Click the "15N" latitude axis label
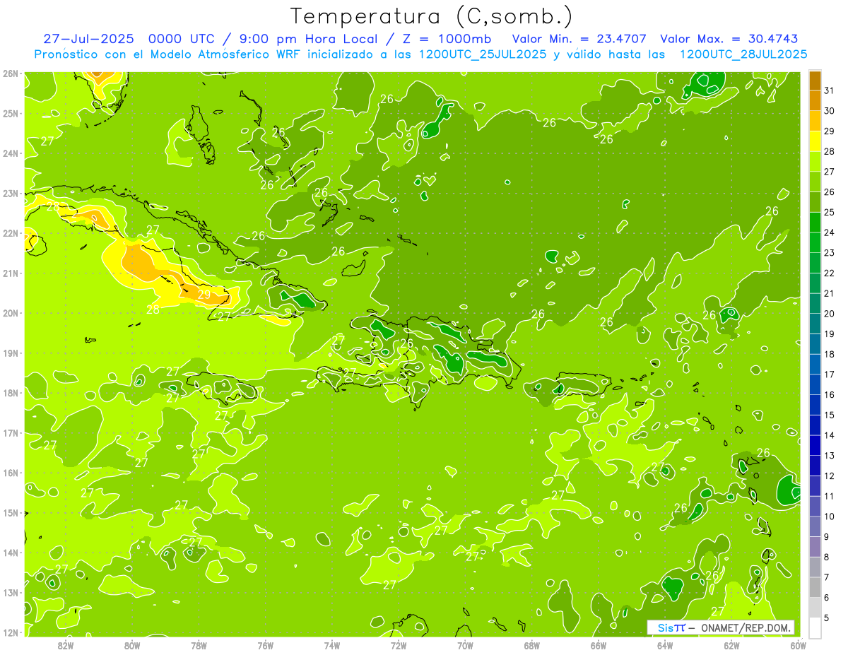 click(11, 512)
